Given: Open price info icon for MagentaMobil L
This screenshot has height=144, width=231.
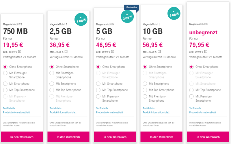Looking at the screenshot, I should coord(159,52).
